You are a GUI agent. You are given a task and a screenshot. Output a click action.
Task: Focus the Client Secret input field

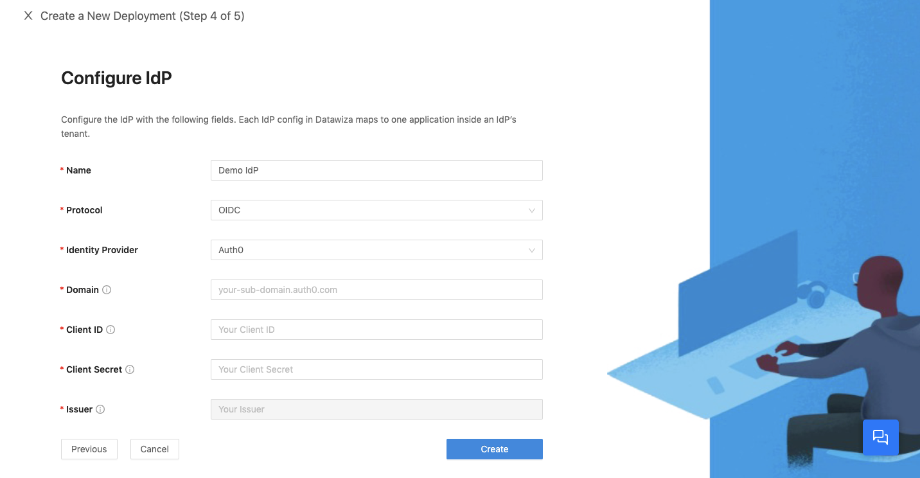(x=376, y=369)
